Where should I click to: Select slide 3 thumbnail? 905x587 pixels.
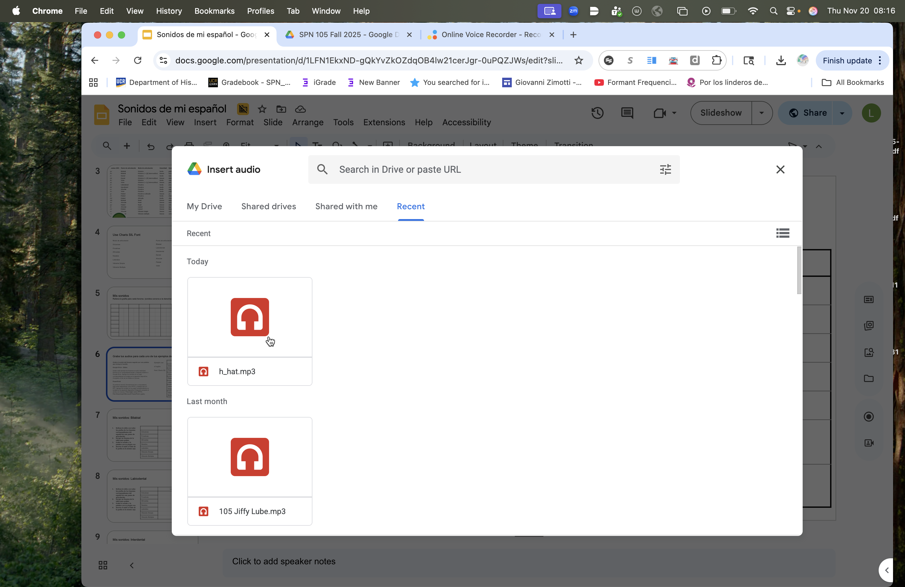139,191
